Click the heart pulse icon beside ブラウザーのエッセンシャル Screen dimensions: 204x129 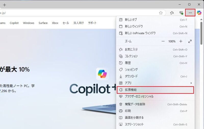pos(121,96)
